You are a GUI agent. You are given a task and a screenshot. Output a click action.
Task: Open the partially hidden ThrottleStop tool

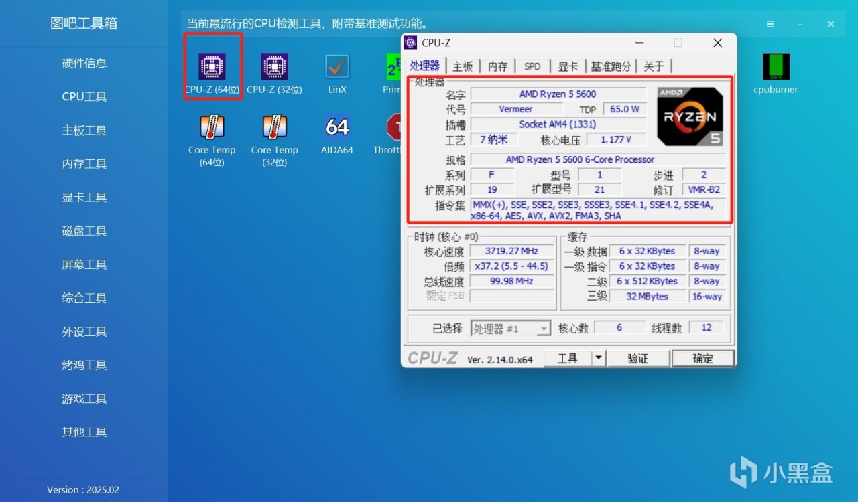[387, 134]
